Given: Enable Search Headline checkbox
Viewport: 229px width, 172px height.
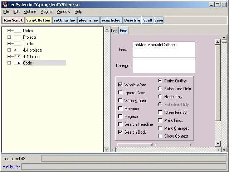Looking at the screenshot, I should pos(120,124).
